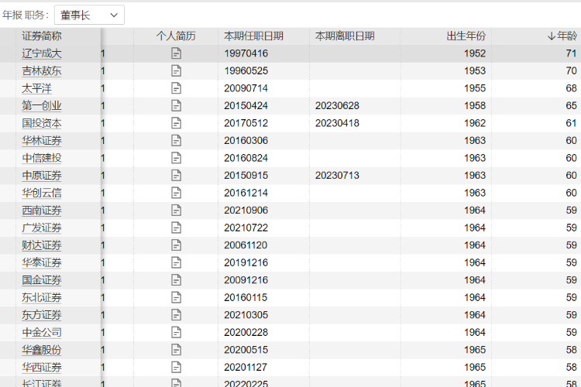This screenshot has height=387, width=581.
Task: Select leave date cell 20230418
Action: pyautogui.click(x=337, y=123)
